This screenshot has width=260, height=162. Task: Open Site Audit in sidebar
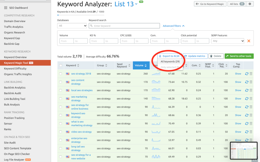[10, 143]
